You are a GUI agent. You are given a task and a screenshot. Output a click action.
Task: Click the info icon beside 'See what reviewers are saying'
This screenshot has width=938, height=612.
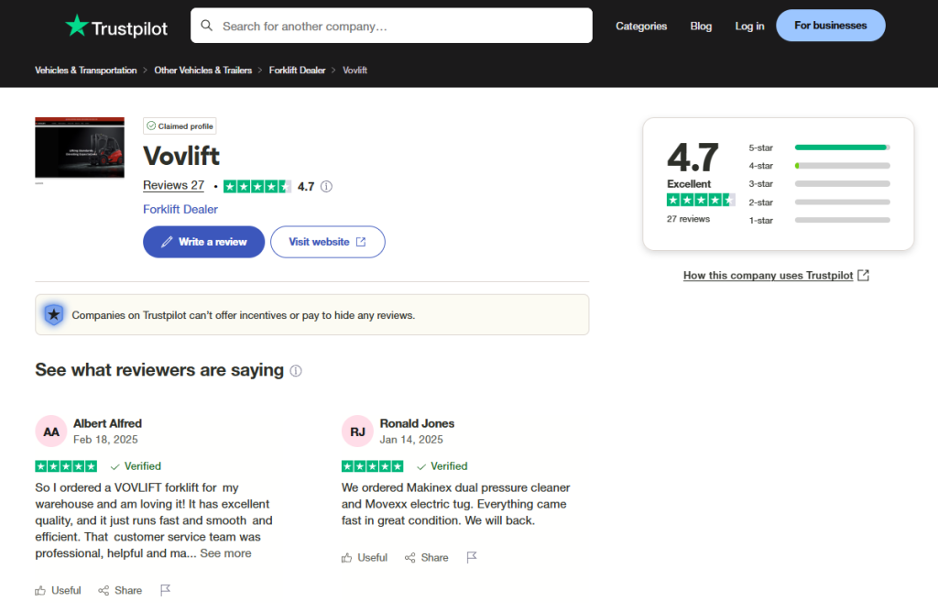(x=295, y=371)
